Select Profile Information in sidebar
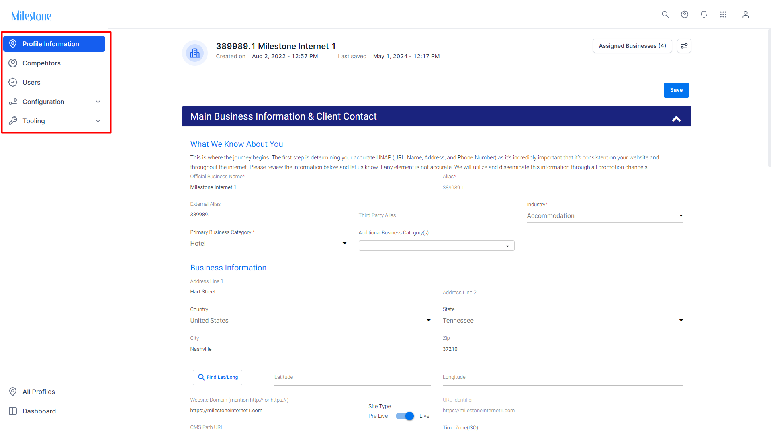Image resolution: width=771 pixels, height=433 pixels. point(54,44)
